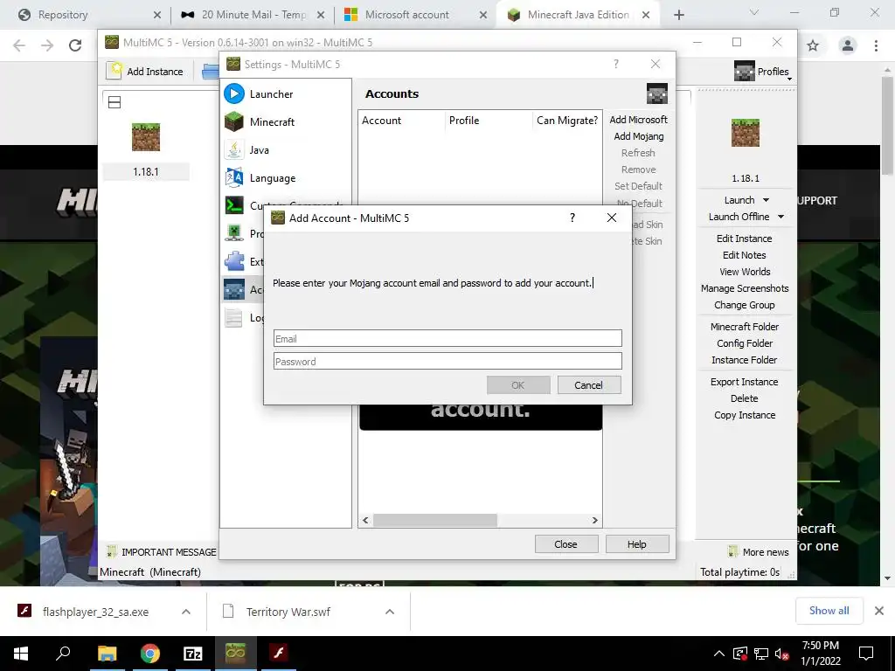Click the More news icon
The image size is (895, 671).
[733, 552]
